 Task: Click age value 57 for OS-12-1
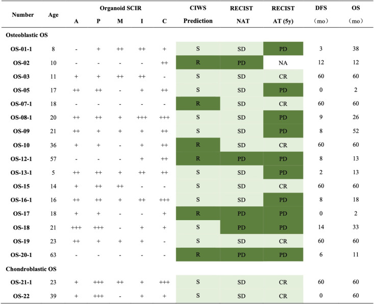(x=53, y=159)
